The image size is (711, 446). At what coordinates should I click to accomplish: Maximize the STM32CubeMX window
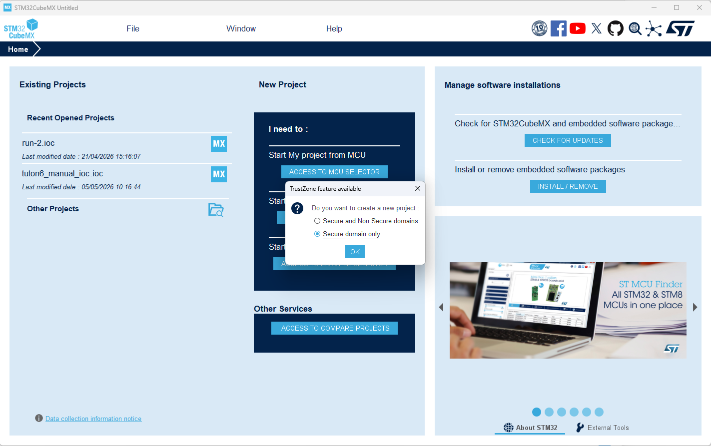click(677, 7)
